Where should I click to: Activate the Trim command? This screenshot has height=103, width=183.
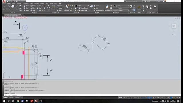coord(39,6)
